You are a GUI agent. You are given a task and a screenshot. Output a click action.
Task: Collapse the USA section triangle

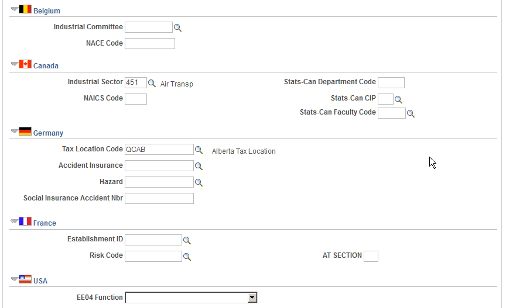coord(15,279)
